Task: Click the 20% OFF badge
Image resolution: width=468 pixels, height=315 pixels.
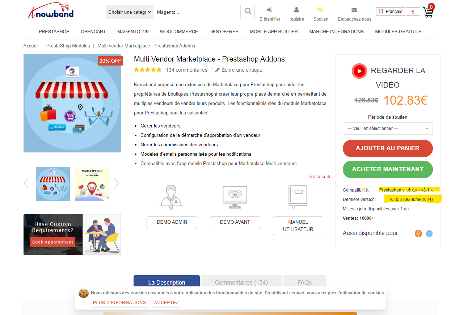Action: point(110,61)
